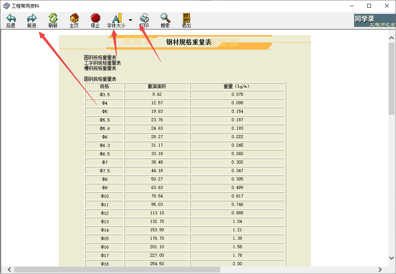Click the Forward (前进) arrow icon
The width and height of the screenshot is (396, 274).
(32, 18)
